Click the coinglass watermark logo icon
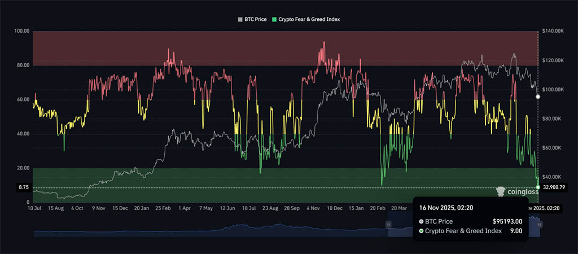 point(500,192)
